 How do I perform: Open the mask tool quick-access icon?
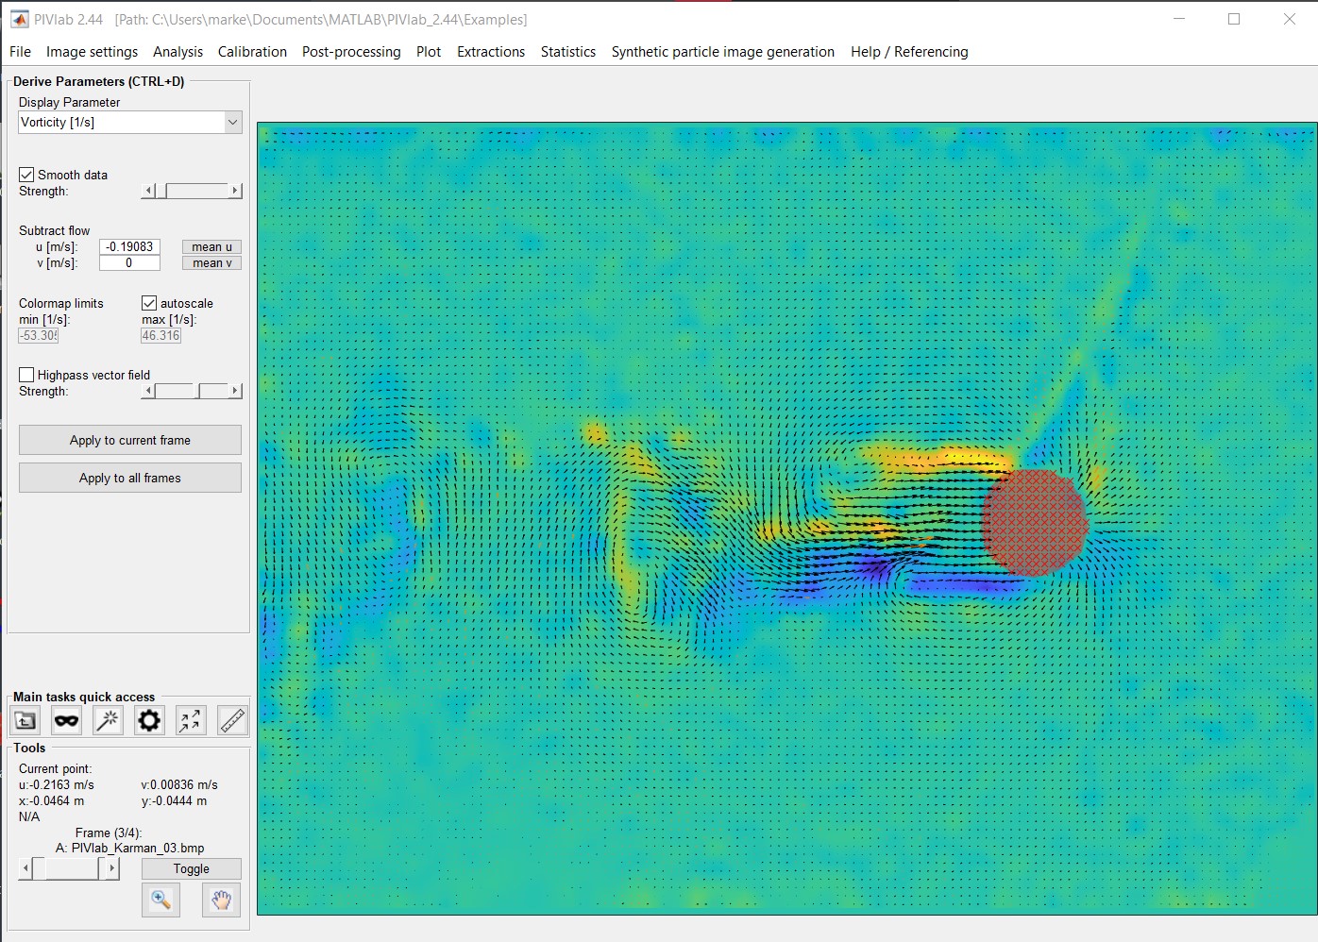click(66, 721)
